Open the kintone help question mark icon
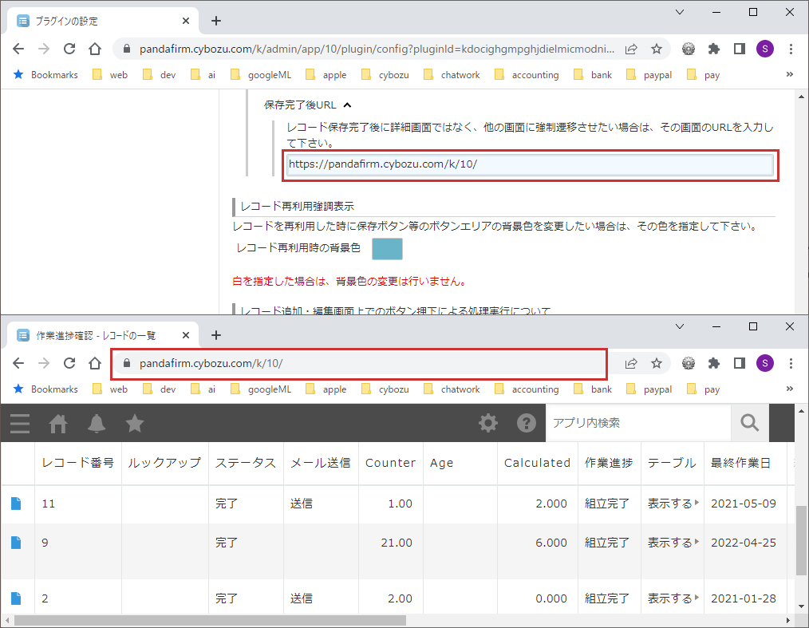The image size is (809, 628). (526, 423)
